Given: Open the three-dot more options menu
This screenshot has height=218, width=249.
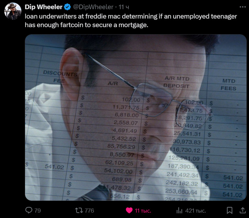Looking at the screenshot, I should click(x=243, y=7).
